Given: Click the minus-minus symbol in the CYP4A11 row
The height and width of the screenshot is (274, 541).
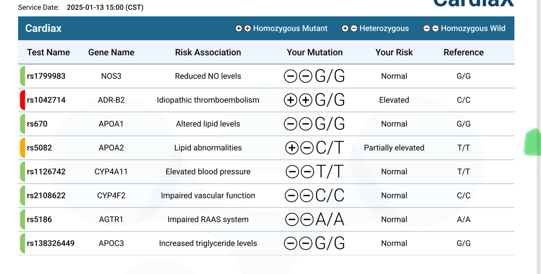Looking at the screenshot, I should click(x=300, y=172).
